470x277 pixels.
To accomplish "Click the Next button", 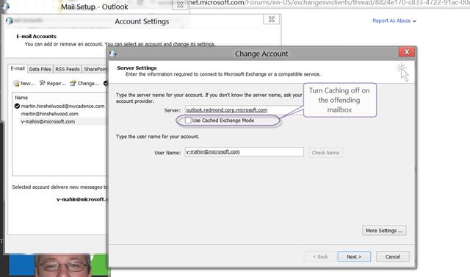I will click(x=354, y=256).
